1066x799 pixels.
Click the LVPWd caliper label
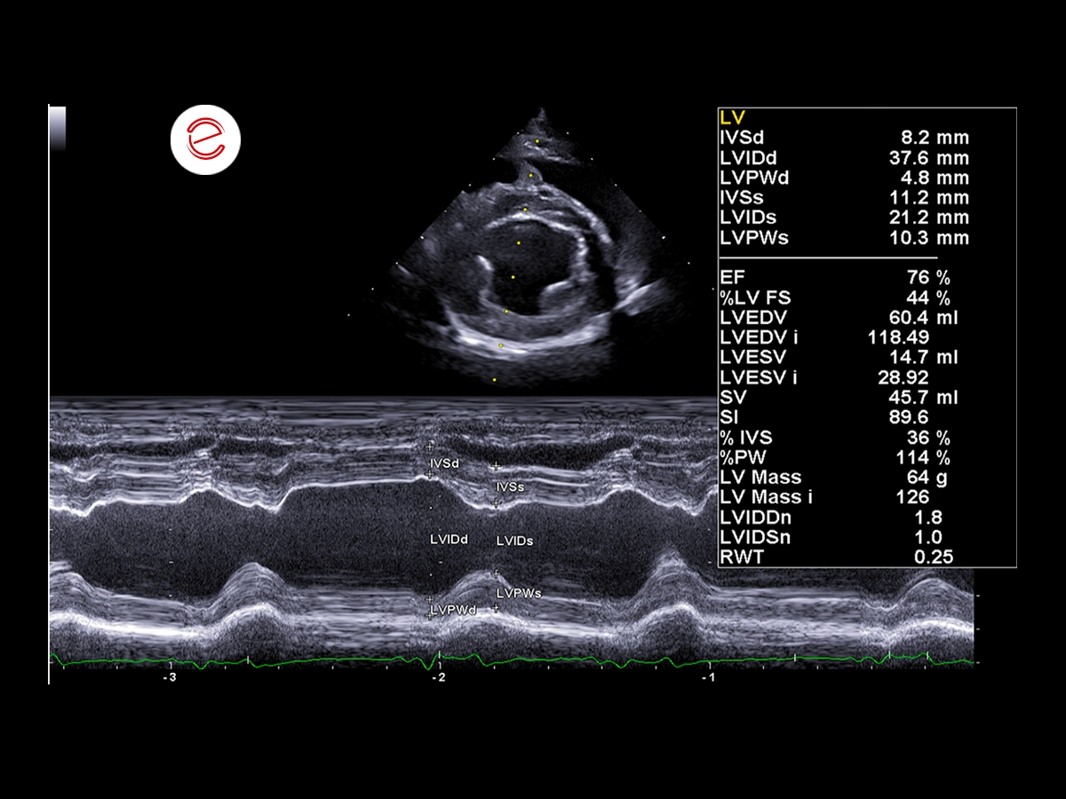[x=453, y=610]
